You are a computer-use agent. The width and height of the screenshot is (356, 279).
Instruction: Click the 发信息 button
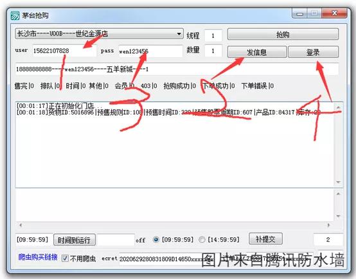click(257, 52)
